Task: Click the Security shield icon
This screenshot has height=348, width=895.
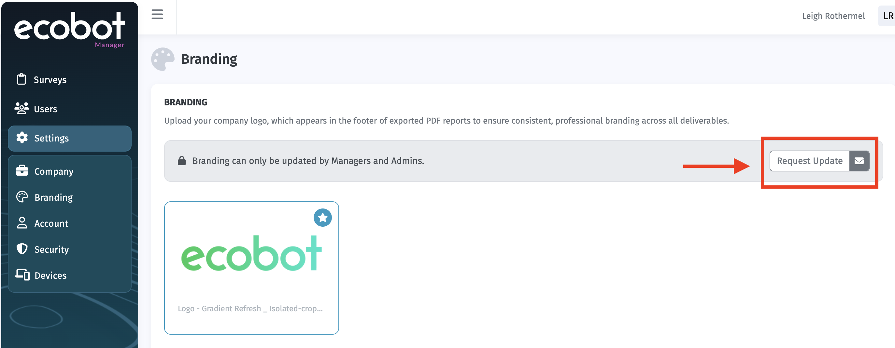Action: pos(22,249)
